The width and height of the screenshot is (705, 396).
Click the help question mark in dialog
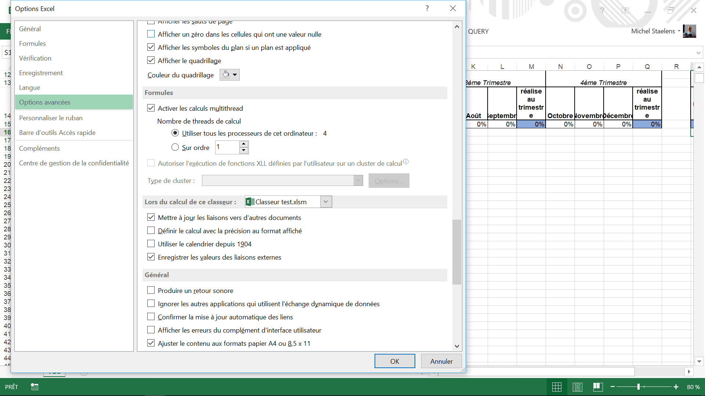point(427,8)
